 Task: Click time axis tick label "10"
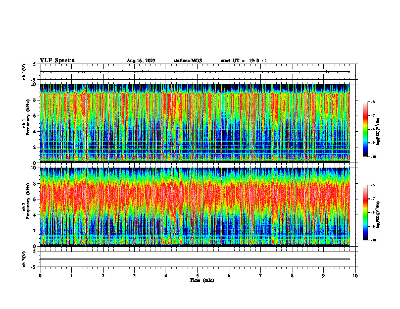355,276
